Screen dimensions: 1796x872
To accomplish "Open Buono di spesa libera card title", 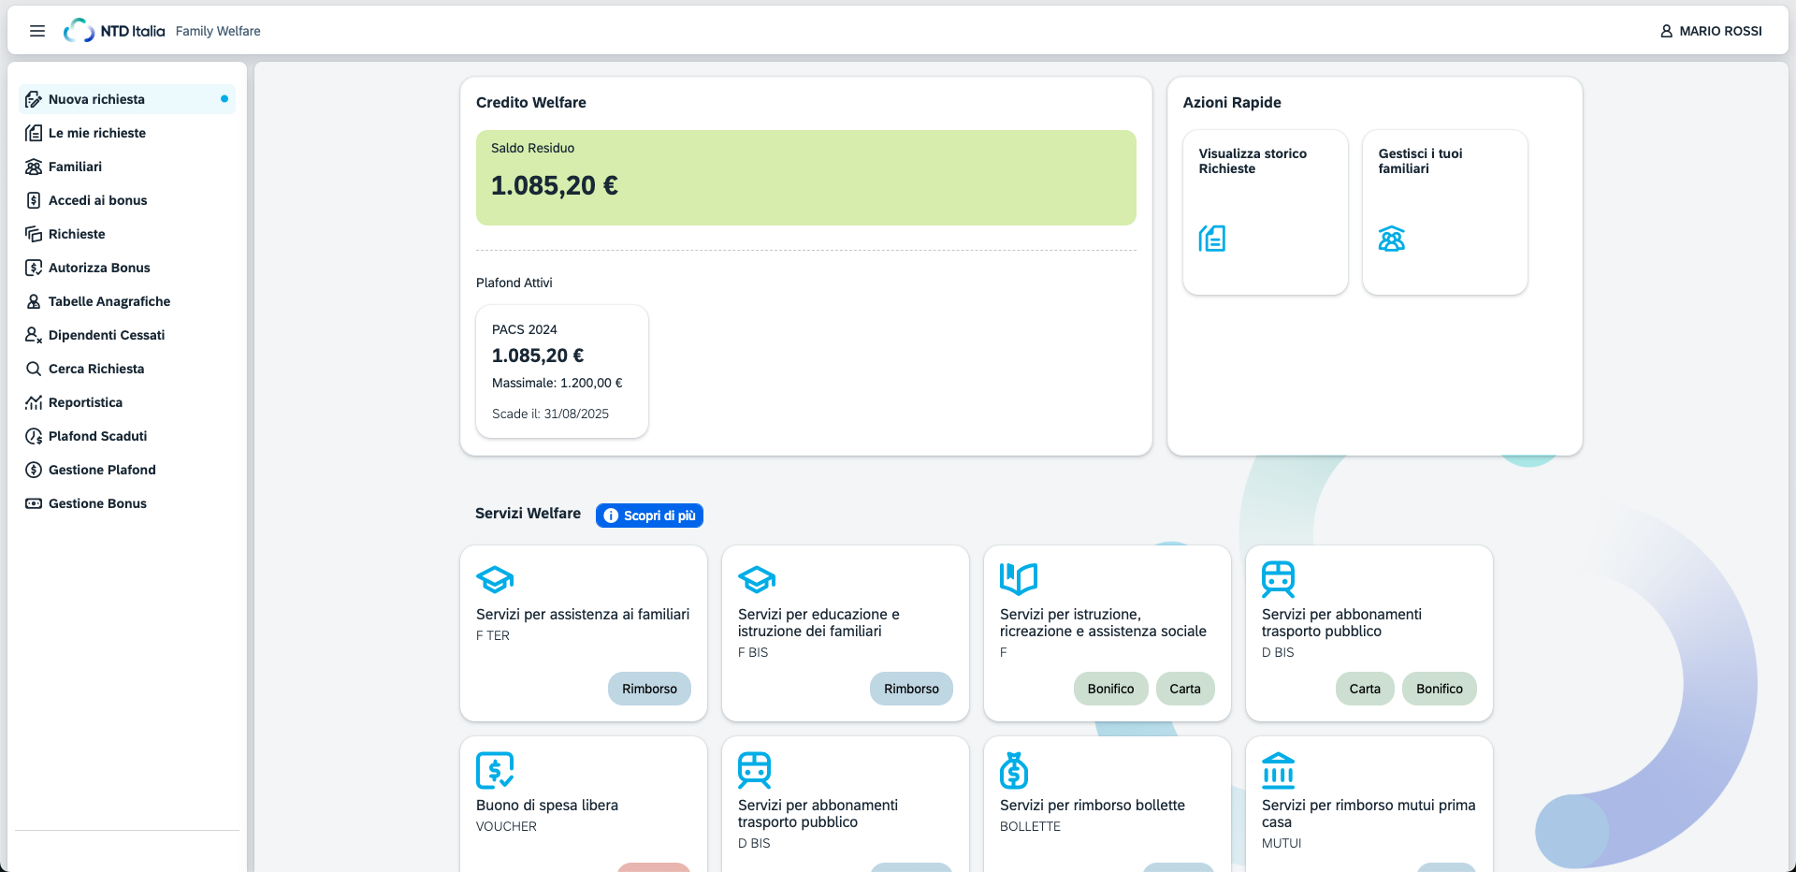I will 547,806.
